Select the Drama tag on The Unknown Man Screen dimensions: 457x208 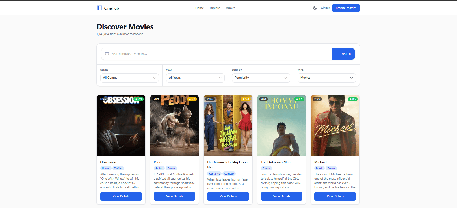[x=266, y=168]
